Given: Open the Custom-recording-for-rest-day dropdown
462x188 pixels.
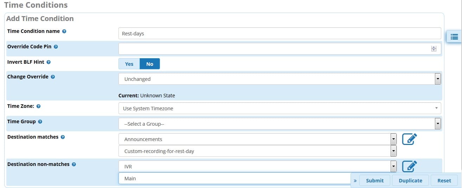Looking at the screenshot, I should (258, 151).
